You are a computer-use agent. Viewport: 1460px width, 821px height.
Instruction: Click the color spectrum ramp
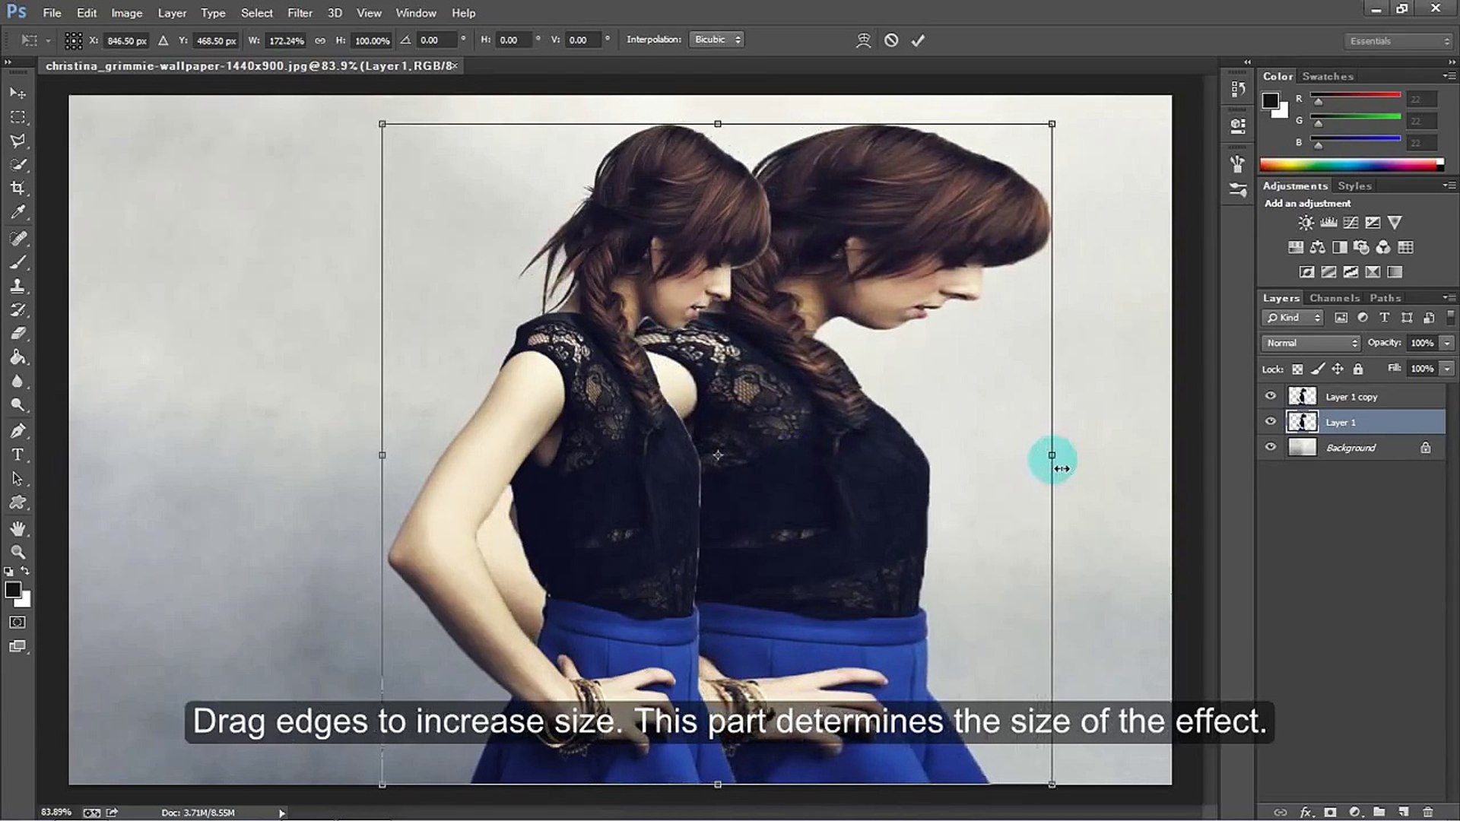tap(1350, 165)
